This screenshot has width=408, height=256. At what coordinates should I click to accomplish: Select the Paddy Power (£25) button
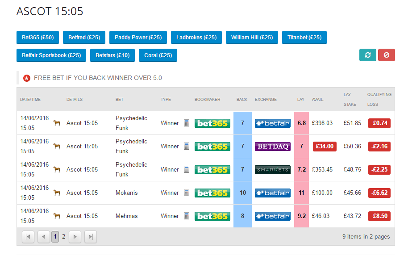[138, 38]
